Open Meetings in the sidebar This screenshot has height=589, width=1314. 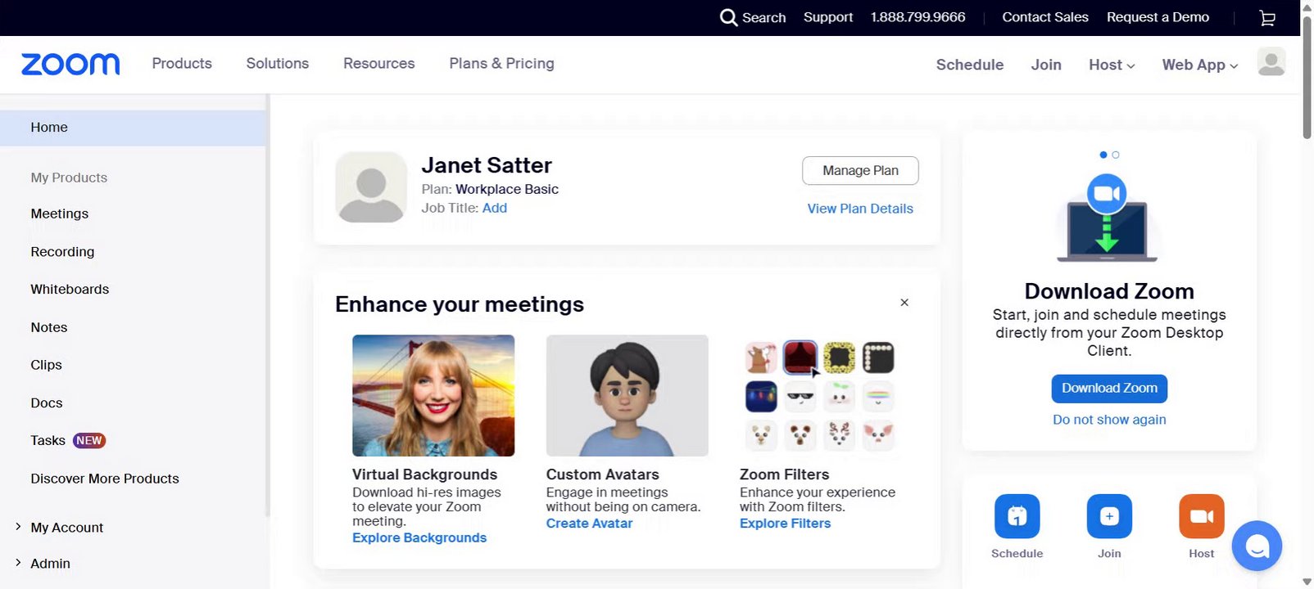(x=60, y=214)
